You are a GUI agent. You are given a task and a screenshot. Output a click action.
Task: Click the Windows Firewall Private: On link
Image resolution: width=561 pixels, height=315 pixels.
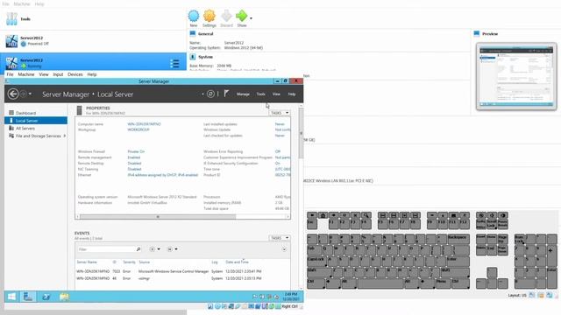pyautogui.click(x=136, y=151)
